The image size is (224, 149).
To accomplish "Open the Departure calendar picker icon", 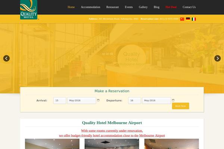I will (173, 100).
